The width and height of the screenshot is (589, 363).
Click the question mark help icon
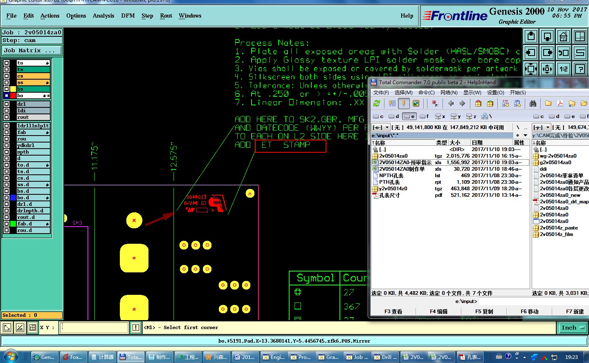point(580,69)
